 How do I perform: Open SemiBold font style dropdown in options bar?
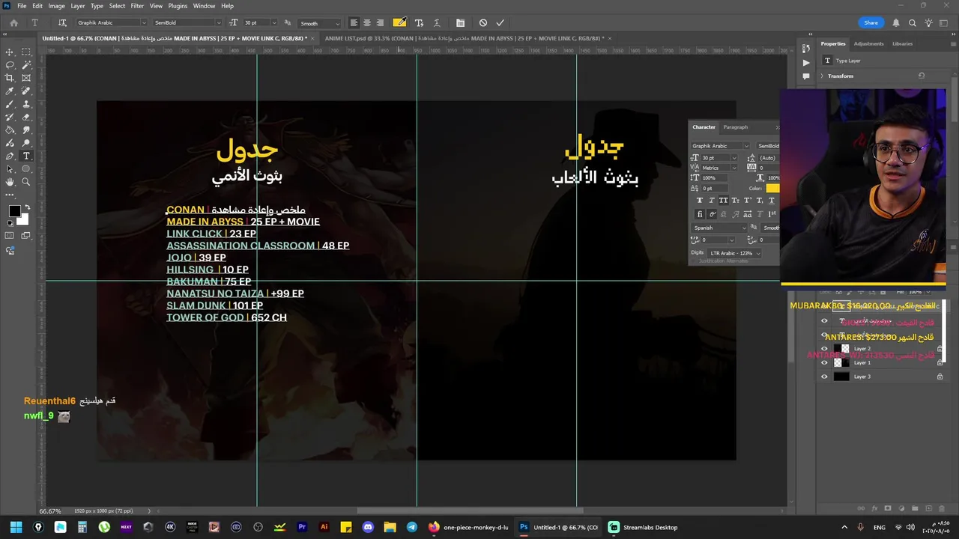tap(218, 23)
